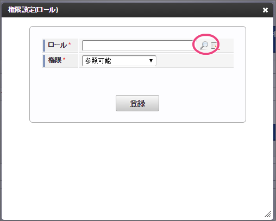Click empty space to the right of the 権限 dropdown

click(x=195, y=61)
